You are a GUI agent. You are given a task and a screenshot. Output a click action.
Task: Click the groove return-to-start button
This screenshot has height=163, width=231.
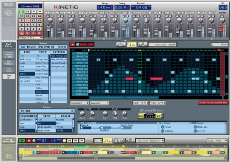pyautogui.click(x=28, y=12)
